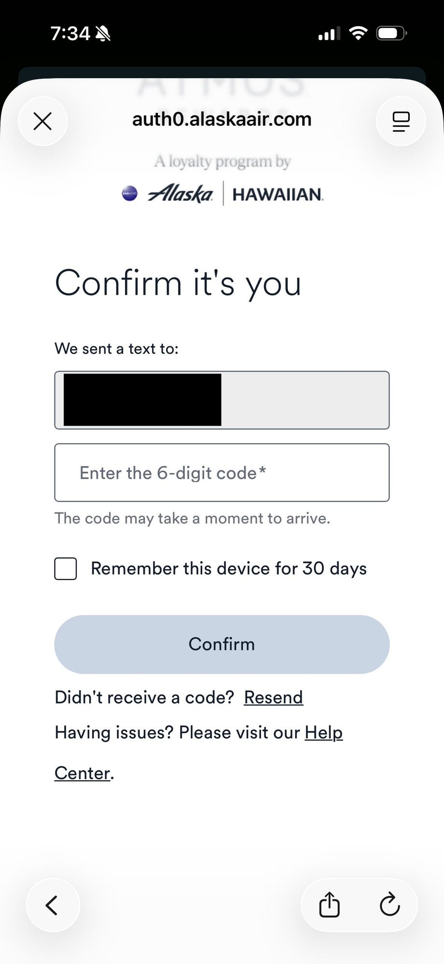
Task: Tap the silent mode bell icon
Action: (x=103, y=34)
